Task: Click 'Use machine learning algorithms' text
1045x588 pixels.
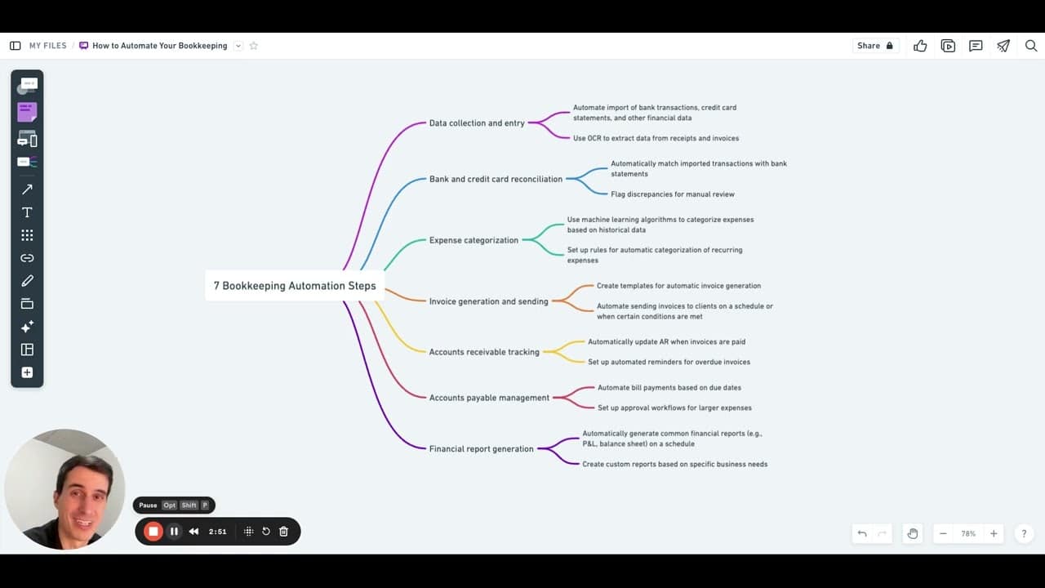Action: (x=660, y=225)
